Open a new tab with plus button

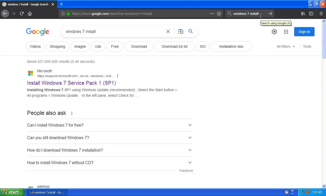tap(61, 4)
